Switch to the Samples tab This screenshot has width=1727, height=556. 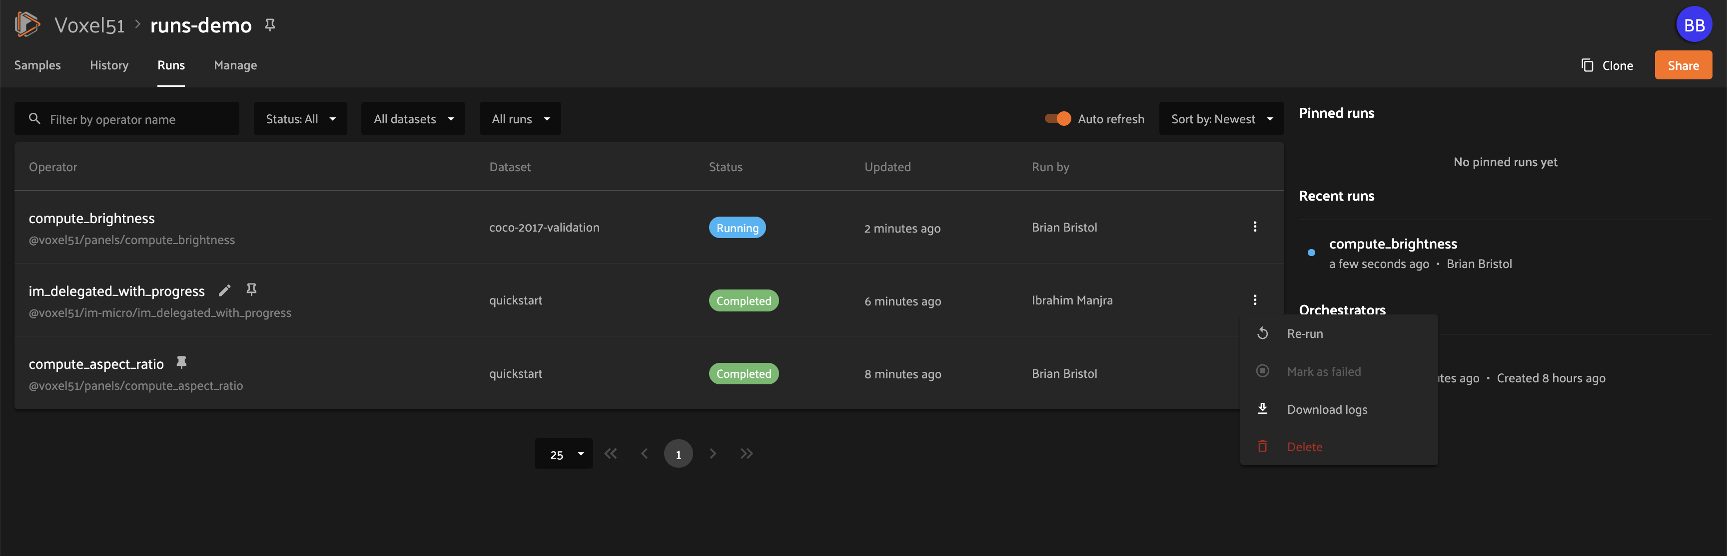[x=37, y=65]
